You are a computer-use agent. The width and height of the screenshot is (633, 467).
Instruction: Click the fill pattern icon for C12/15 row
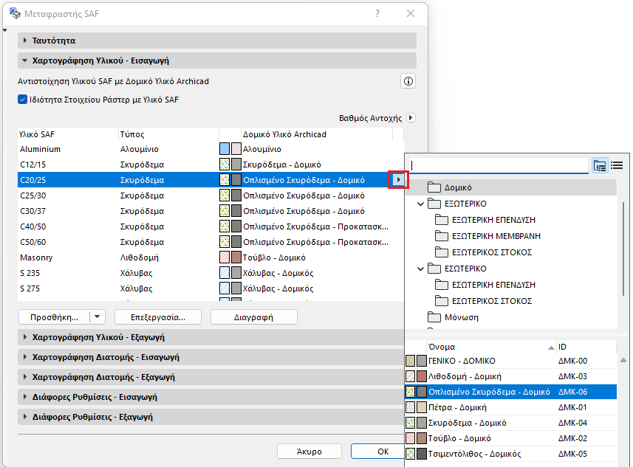tap(225, 165)
